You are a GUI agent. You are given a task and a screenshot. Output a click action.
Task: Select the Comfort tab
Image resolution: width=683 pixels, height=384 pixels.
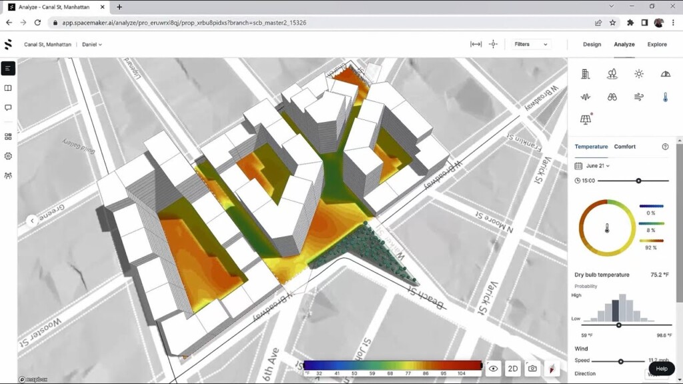point(624,147)
